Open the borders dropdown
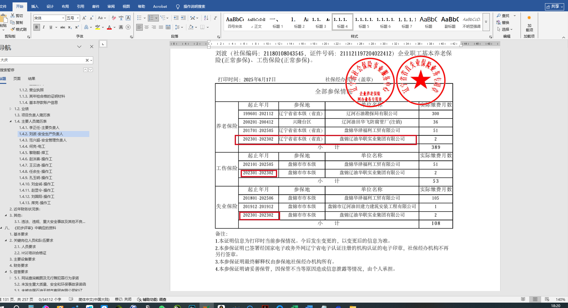 [x=208, y=27]
